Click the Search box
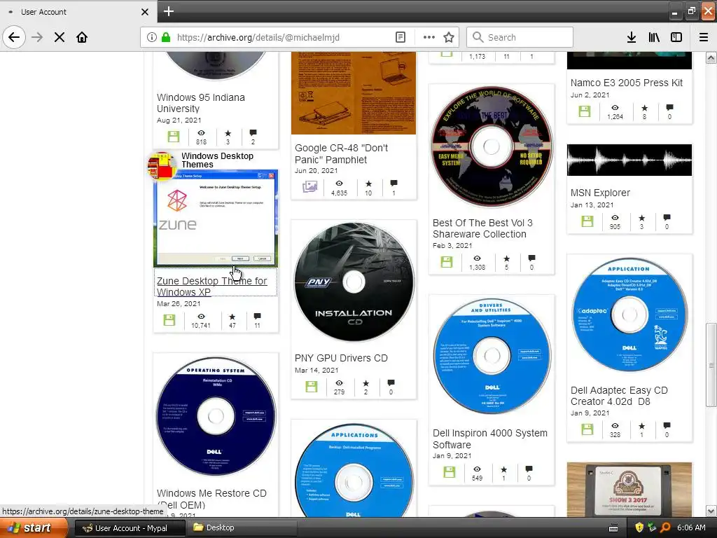 520,37
